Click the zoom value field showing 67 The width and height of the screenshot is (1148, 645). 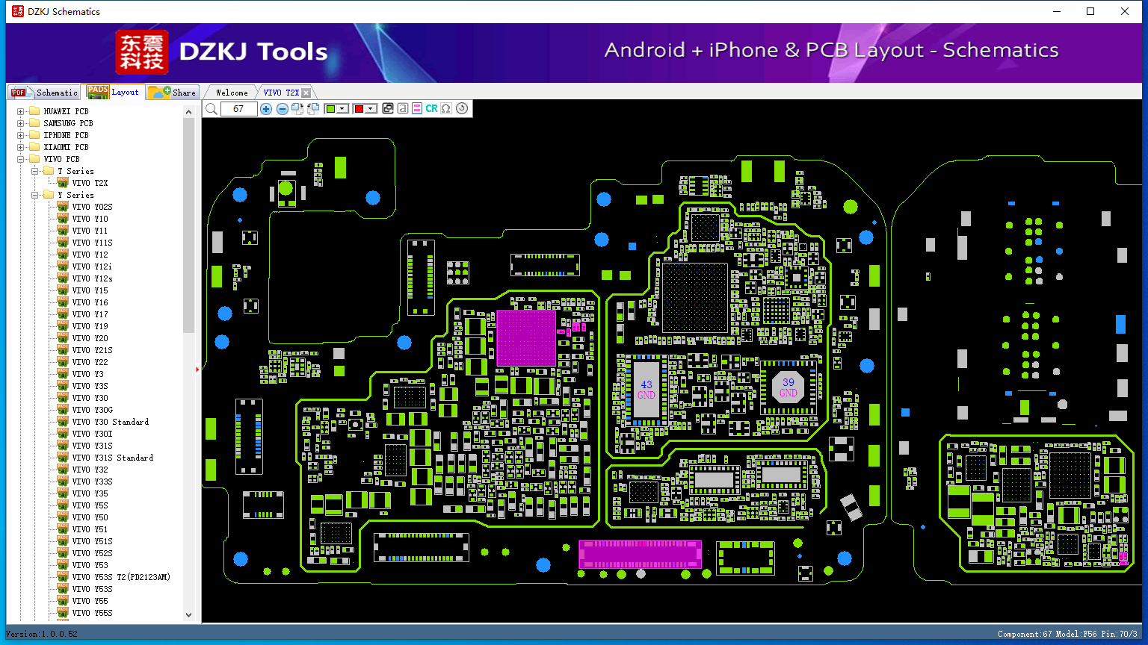238,109
